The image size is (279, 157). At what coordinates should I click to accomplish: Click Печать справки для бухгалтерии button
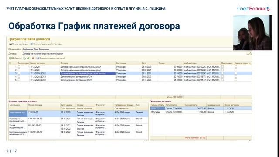point(46,44)
